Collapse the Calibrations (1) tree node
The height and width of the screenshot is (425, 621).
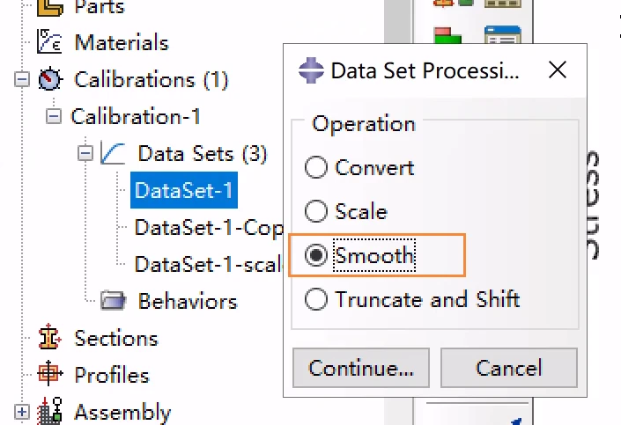pos(22,79)
